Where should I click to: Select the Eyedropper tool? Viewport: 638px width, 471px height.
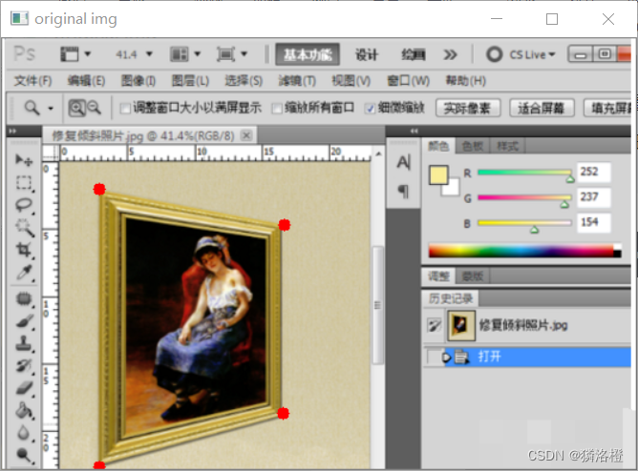(x=24, y=273)
